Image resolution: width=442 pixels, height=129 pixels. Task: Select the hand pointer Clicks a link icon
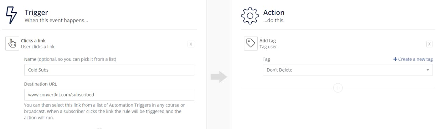point(12,43)
